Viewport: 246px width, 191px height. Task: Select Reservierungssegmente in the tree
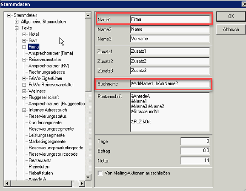click(51, 129)
